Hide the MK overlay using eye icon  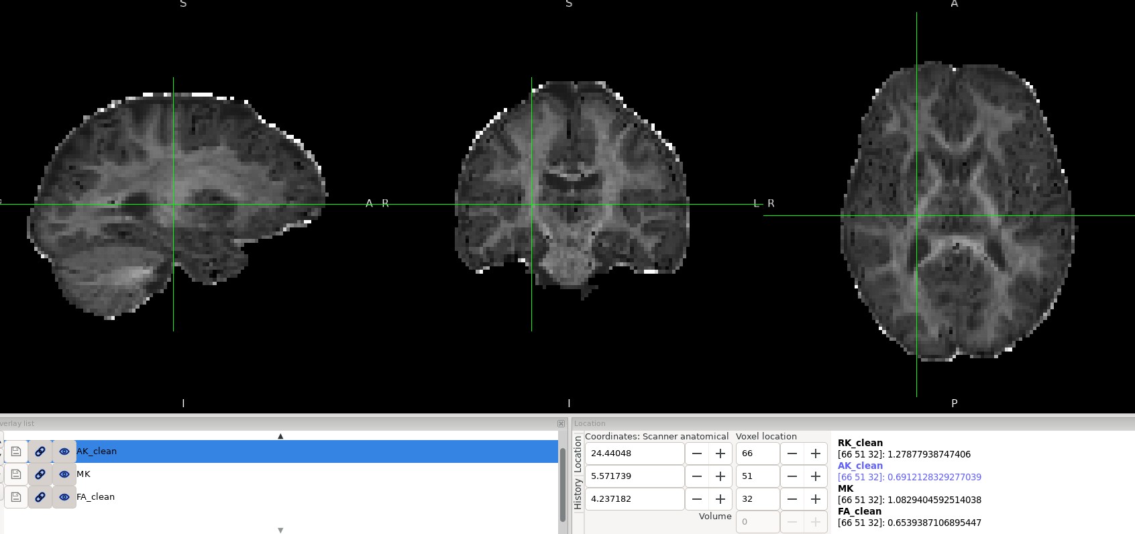tap(64, 474)
